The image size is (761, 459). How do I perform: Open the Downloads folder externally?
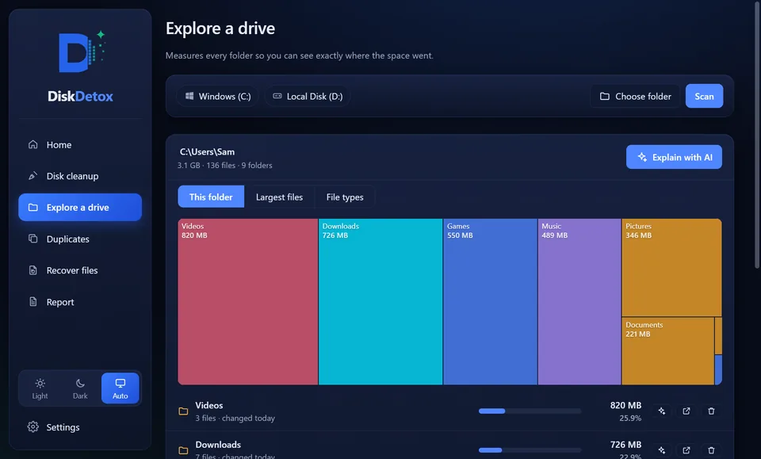pos(686,450)
